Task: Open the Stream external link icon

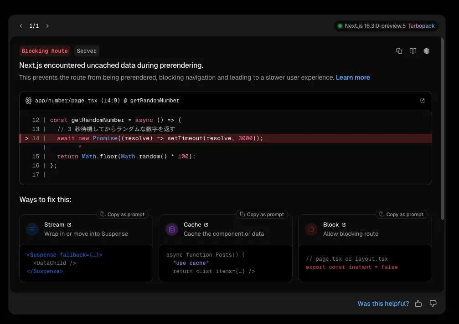Action: tap(69, 225)
